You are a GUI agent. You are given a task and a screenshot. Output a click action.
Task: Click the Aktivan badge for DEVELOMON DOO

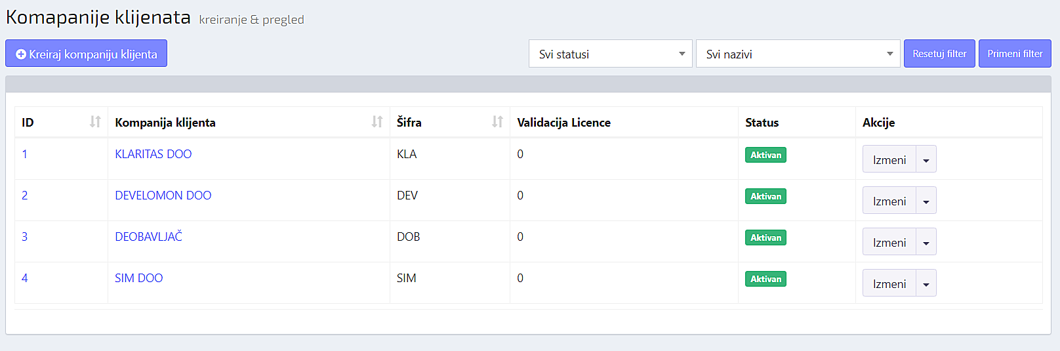point(765,196)
